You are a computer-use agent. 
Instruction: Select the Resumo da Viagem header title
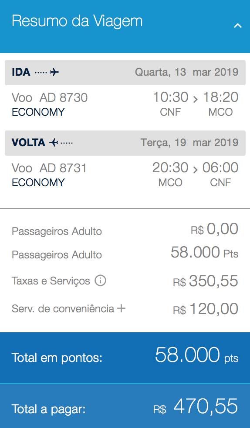pos(77,21)
